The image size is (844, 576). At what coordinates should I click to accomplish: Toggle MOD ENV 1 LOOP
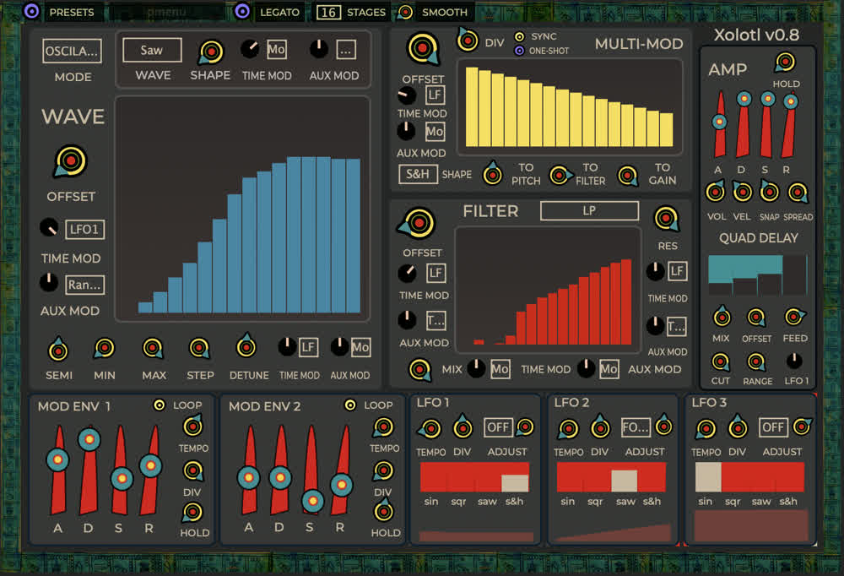(x=159, y=405)
